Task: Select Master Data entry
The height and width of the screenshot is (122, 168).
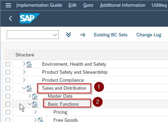Action: (60, 96)
